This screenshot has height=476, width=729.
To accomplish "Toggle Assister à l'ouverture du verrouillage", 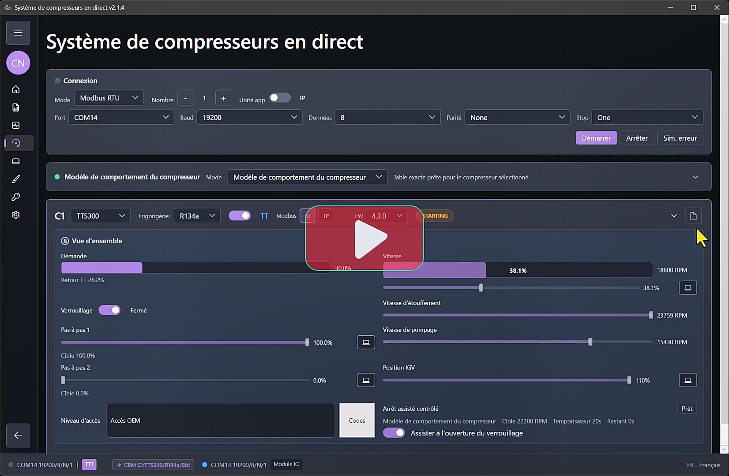I will click(394, 433).
